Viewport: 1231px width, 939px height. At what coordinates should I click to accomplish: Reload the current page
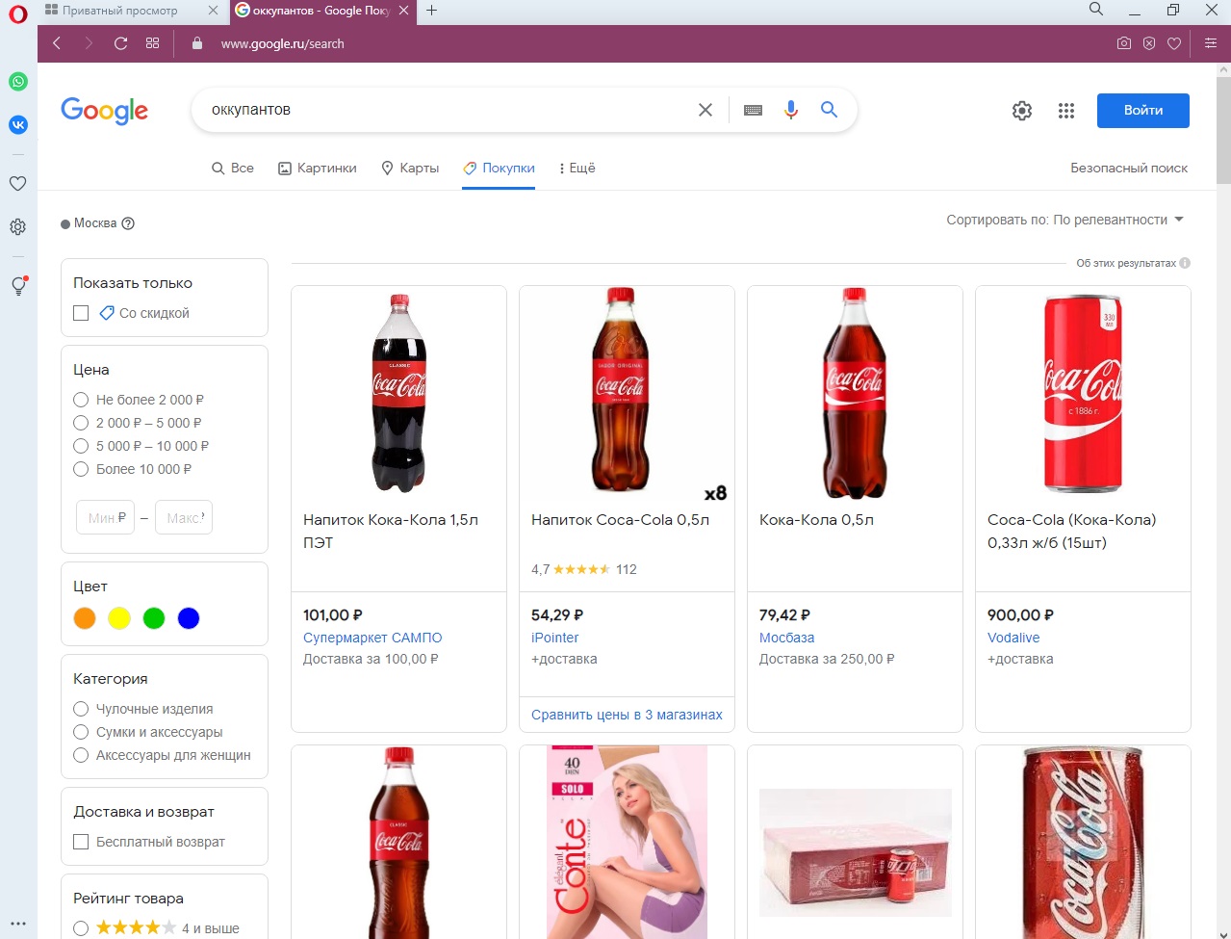coord(120,43)
